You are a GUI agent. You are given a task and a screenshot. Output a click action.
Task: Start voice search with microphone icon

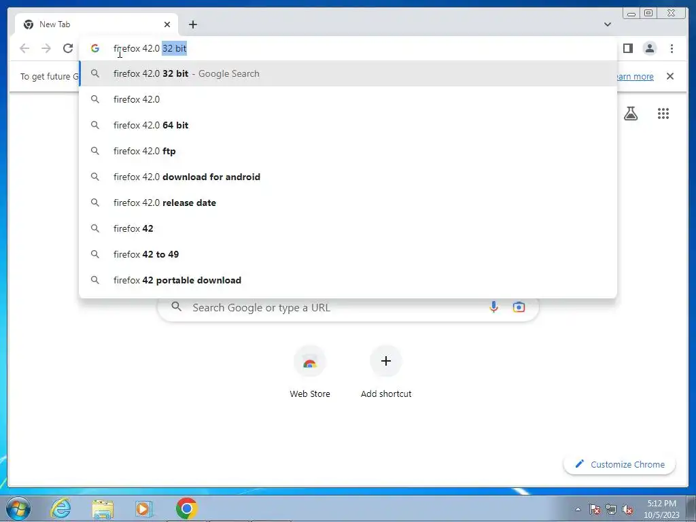coord(493,307)
